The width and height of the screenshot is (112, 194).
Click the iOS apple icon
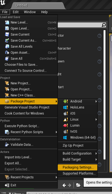point(65,113)
